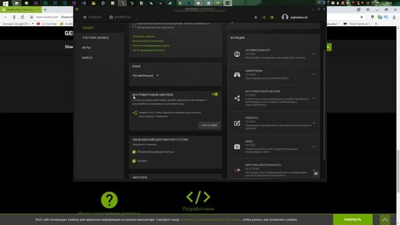Open the user profile avatar

(x=285, y=17)
